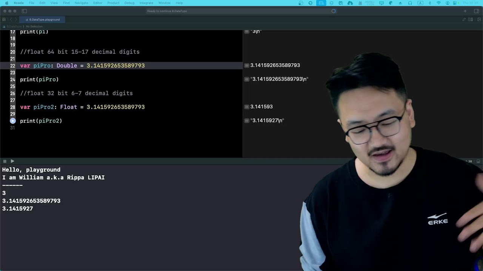Click console output line 3.1415927

(17, 209)
